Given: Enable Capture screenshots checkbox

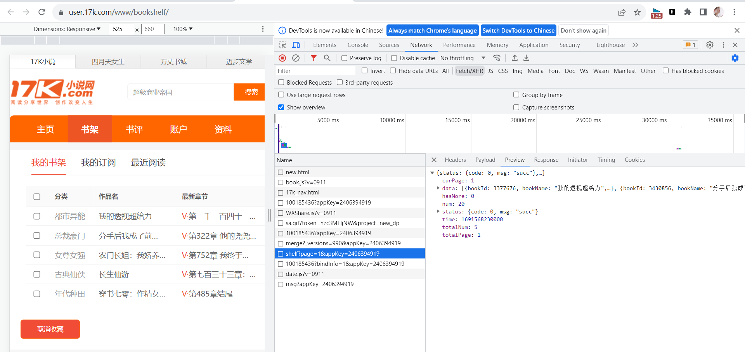Looking at the screenshot, I should pos(516,107).
